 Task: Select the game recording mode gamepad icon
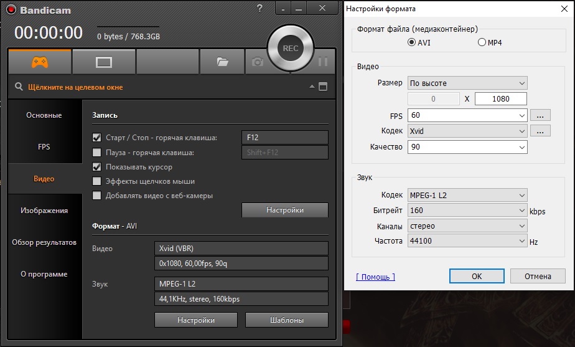tap(40, 62)
